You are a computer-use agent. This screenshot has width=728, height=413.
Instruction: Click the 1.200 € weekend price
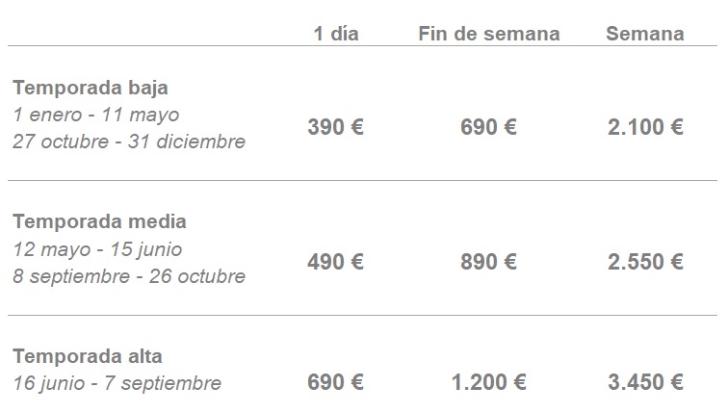click(489, 382)
